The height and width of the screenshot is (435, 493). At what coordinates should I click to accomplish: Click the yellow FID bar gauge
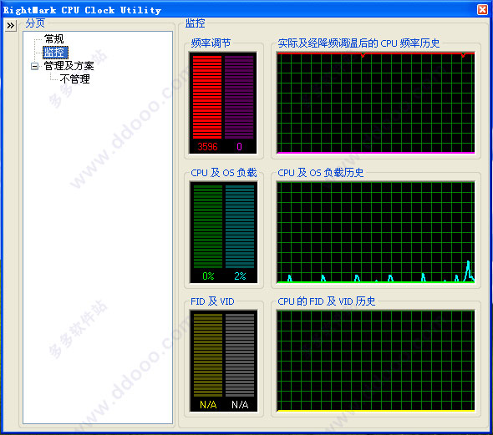[x=208, y=355]
